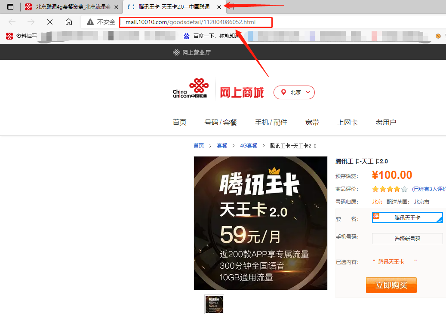Select the 腾讯天王卡 package option
Viewport: 446px width, 319px height.
(407, 218)
